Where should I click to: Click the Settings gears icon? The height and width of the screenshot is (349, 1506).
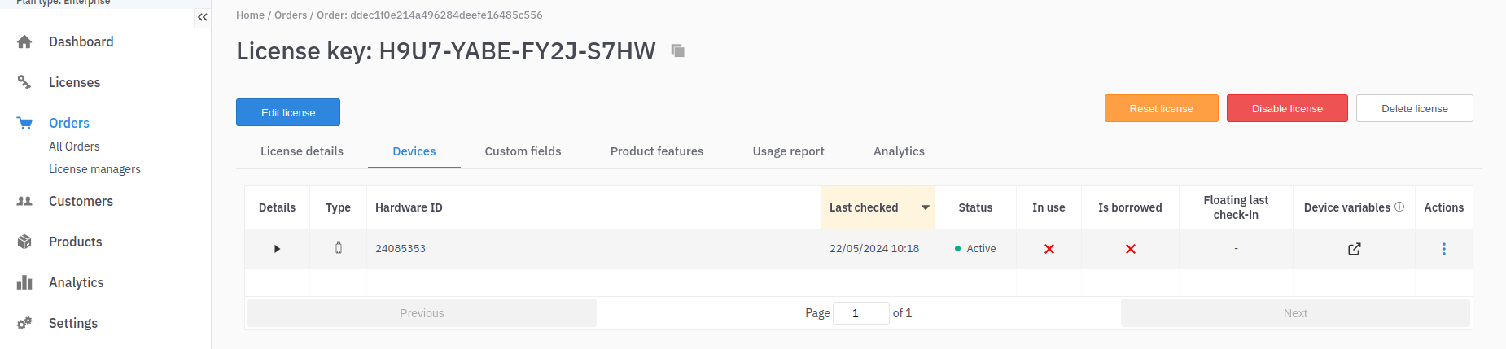(x=24, y=323)
